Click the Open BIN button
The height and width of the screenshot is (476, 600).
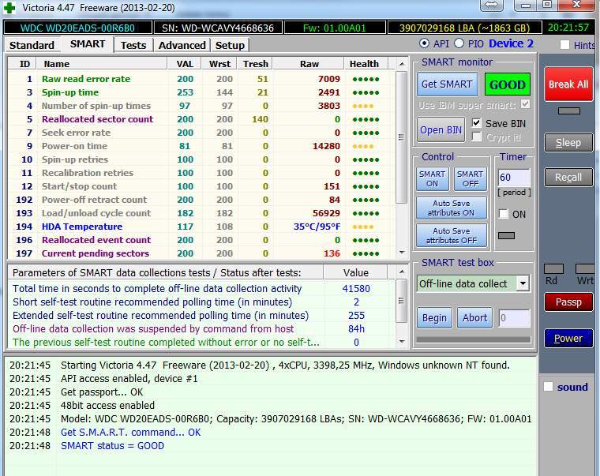coord(441,130)
